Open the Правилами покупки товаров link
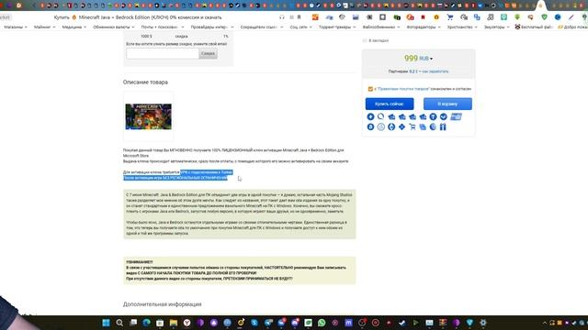The width and height of the screenshot is (588, 330). point(402,89)
